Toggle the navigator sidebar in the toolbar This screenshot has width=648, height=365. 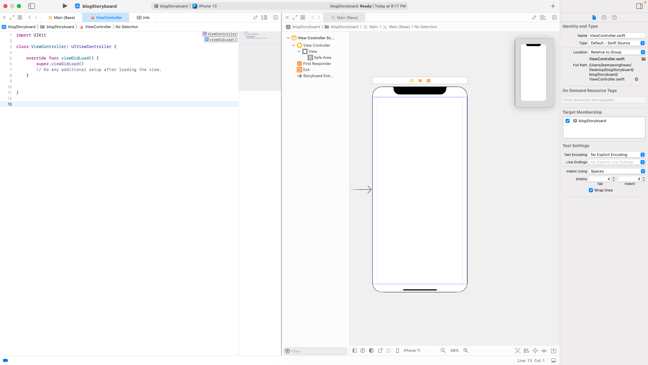32,6
